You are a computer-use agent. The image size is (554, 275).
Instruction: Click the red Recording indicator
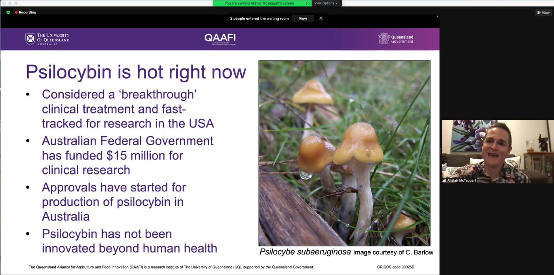[x=25, y=12]
